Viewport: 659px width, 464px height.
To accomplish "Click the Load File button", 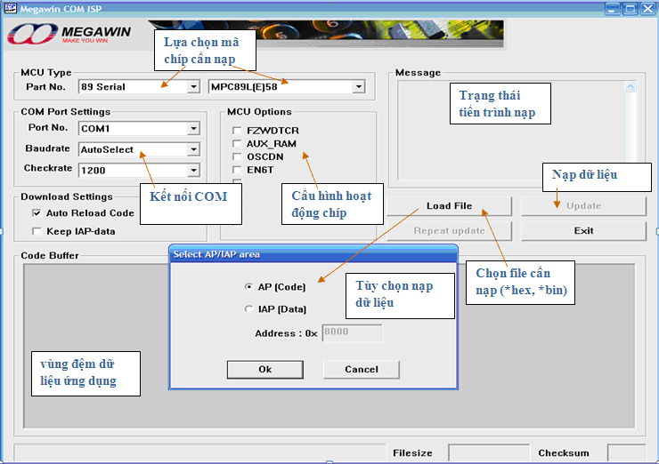I will point(450,206).
